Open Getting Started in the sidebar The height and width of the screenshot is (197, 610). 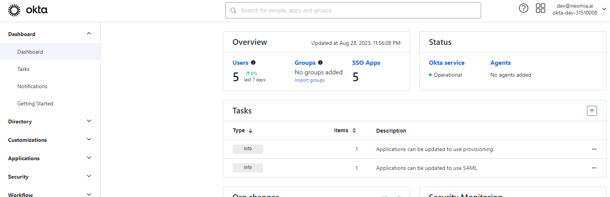point(35,103)
